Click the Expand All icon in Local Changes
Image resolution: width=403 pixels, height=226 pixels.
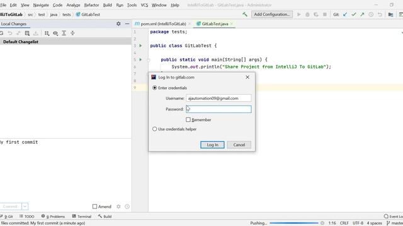click(64, 33)
